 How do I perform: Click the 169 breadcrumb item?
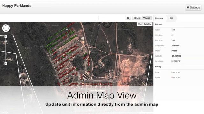171,18
